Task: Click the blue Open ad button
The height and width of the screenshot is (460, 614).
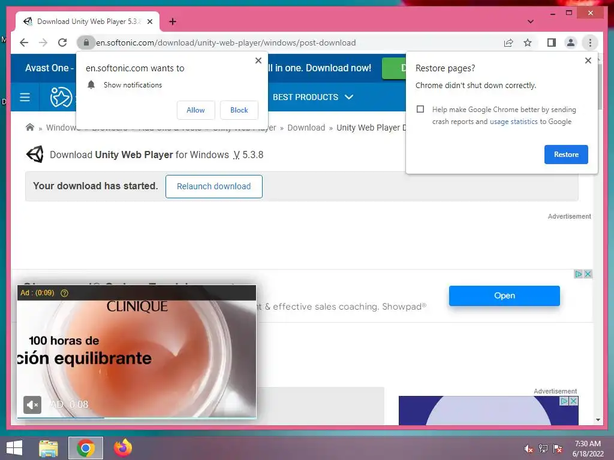Action: (x=504, y=296)
